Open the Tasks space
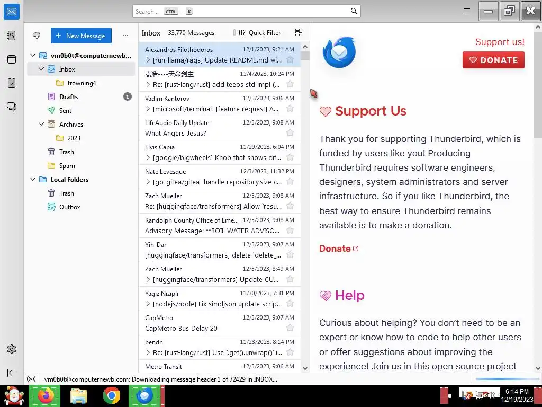 tap(12, 83)
